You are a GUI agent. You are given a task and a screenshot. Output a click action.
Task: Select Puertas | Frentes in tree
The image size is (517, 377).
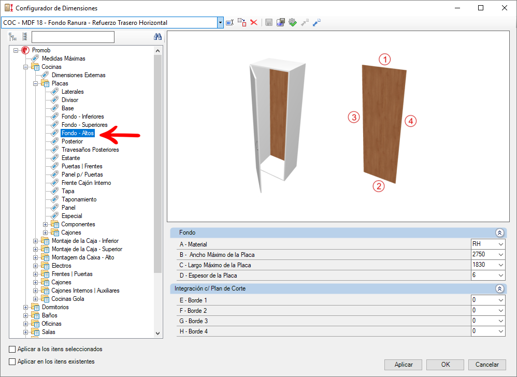(x=82, y=166)
